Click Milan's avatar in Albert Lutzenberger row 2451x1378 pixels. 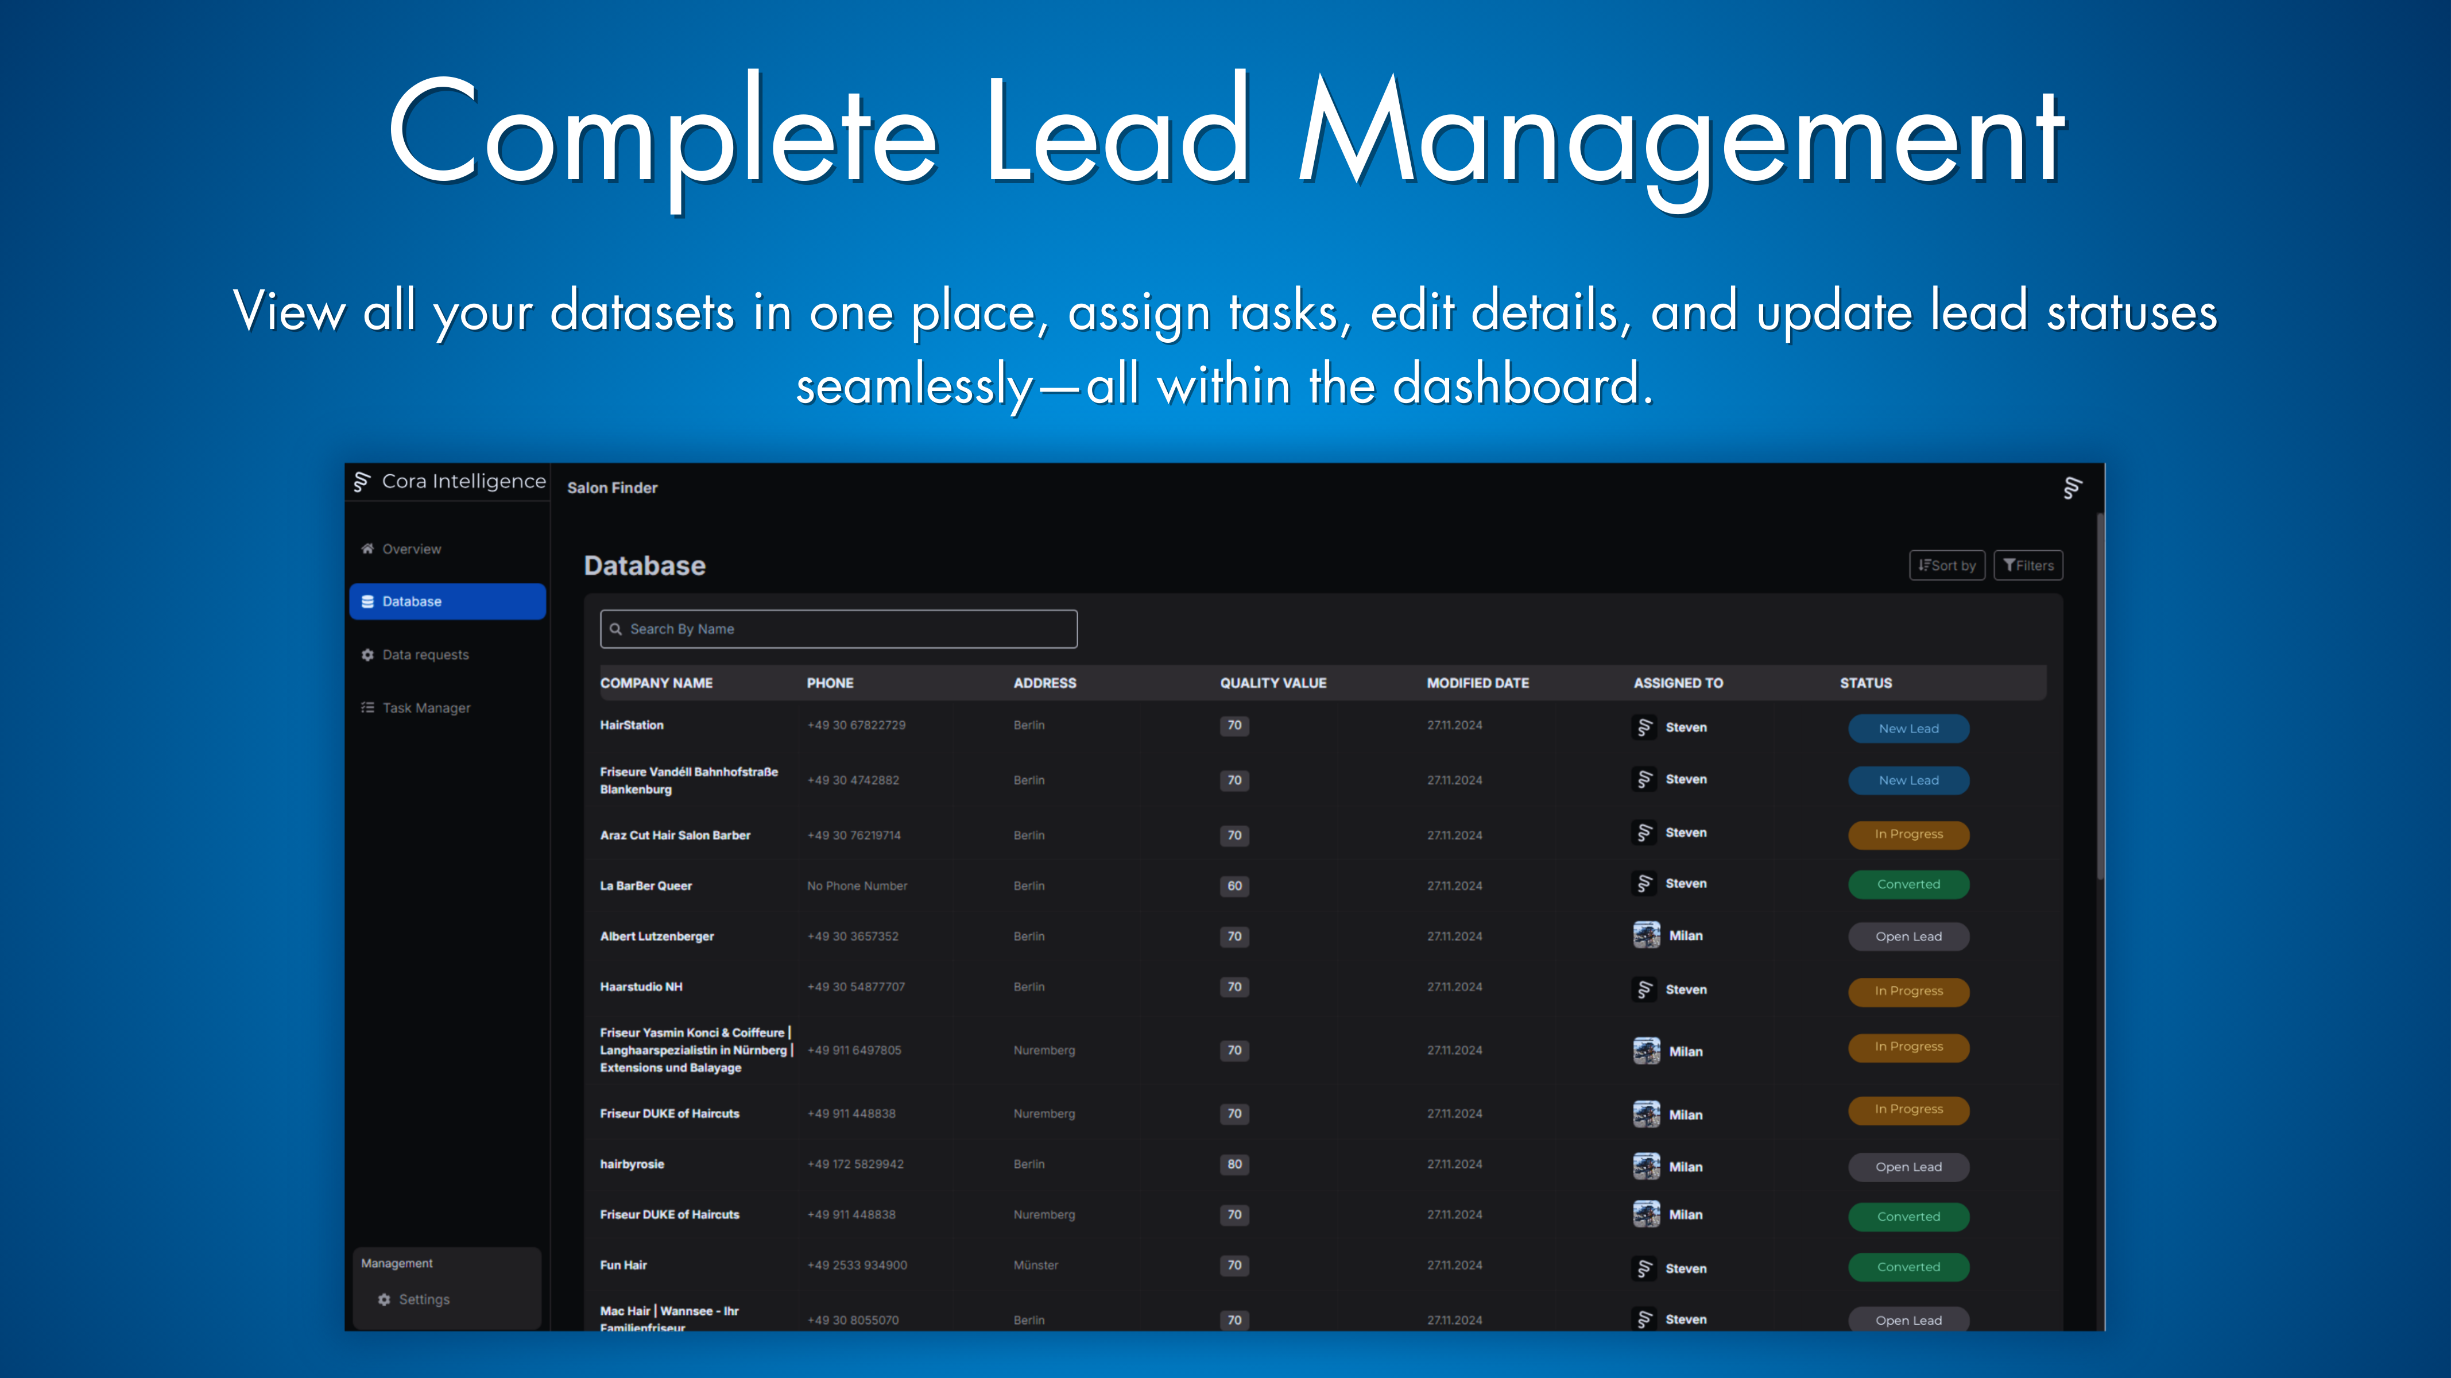pos(1646,935)
